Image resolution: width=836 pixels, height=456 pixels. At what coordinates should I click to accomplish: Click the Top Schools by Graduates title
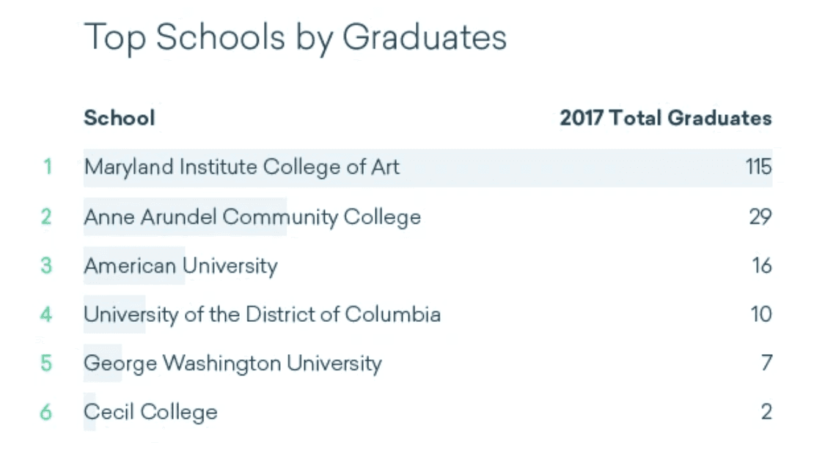[x=296, y=38]
